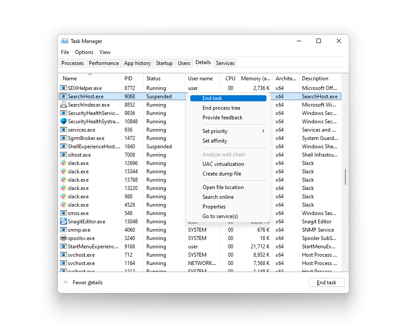405x326 pixels.
Task: Click Slack icon for PID 13768
Action: coord(63,180)
